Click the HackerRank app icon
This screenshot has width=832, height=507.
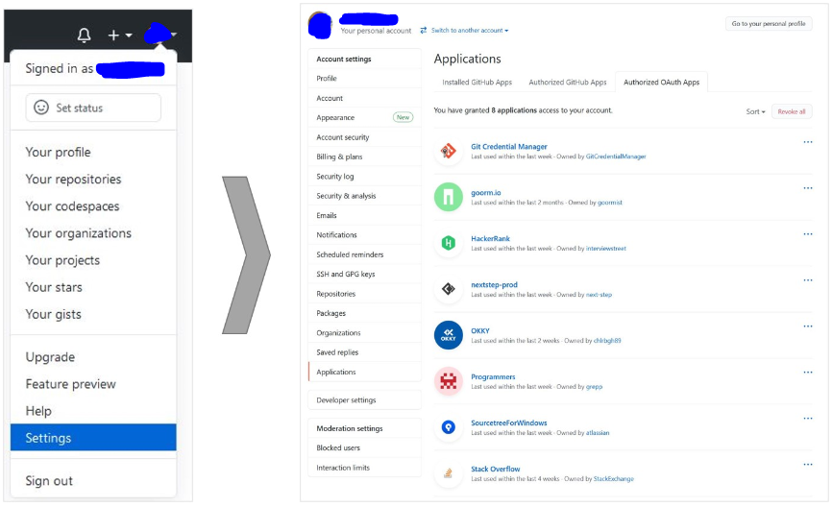pos(449,244)
